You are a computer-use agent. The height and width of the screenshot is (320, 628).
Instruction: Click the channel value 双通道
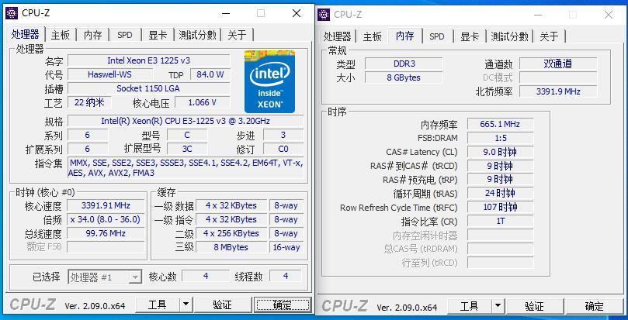[558, 64]
